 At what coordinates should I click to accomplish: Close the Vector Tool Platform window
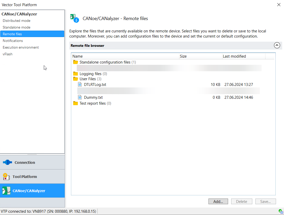point(279,5)
